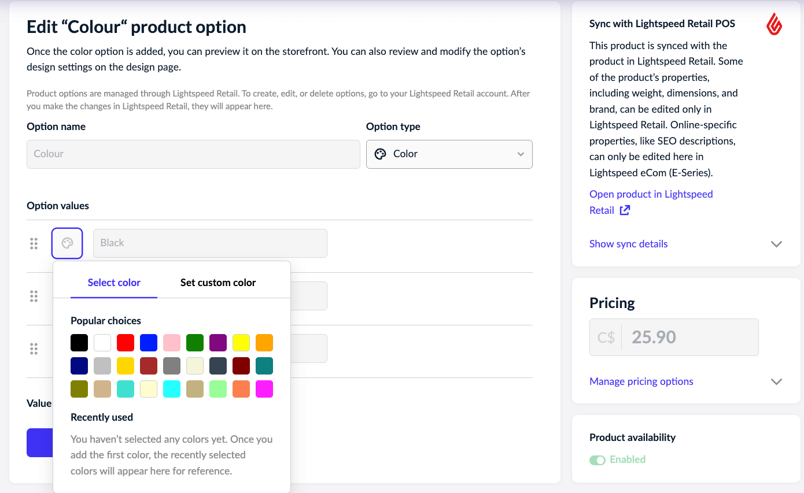Pick the medium gray color swatch
The width and height of the screenshot is (804, 493).
[x=172, y=366]
